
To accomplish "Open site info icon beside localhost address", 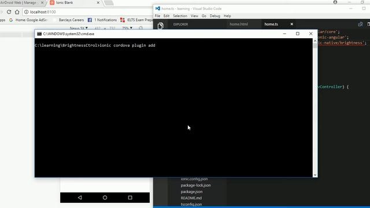I will 26,12.
